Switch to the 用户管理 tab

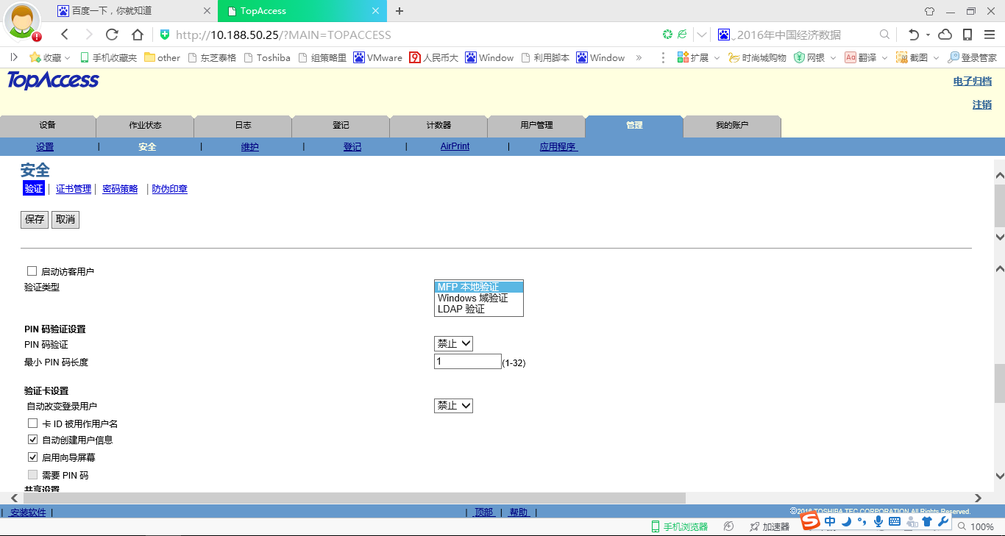536,126
